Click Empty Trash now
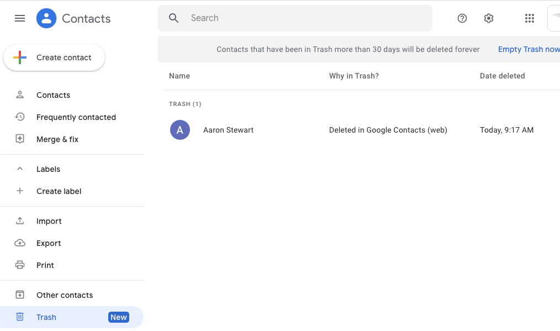Screen dimensions: 560x331 tap(529, 49)
